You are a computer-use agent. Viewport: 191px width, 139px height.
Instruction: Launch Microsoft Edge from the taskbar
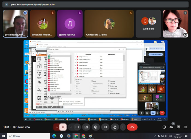coord(54,136)
